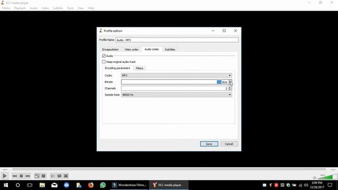Toggle the loop mode icon
This screenshot has width=338, height=190.
tap(59, 176)
